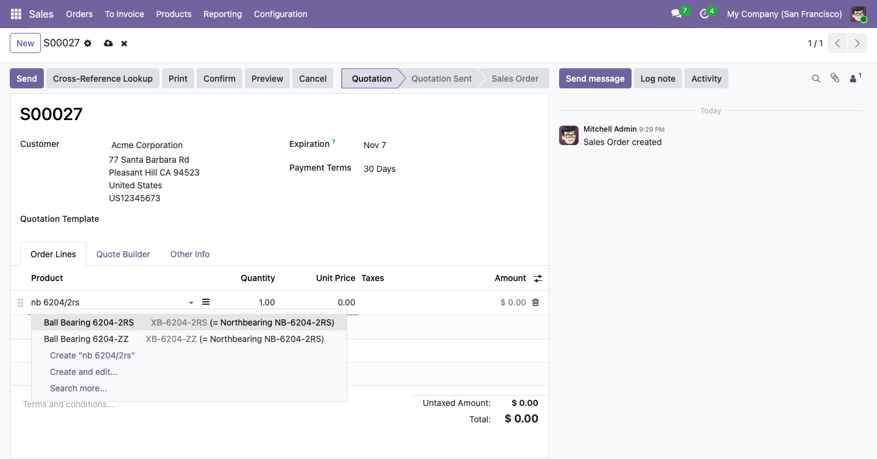Viewport: 877px width, 459px height.
Task: Click the Mitchell Admin user avatar in navbar
Action: click(x=858, y=14)
